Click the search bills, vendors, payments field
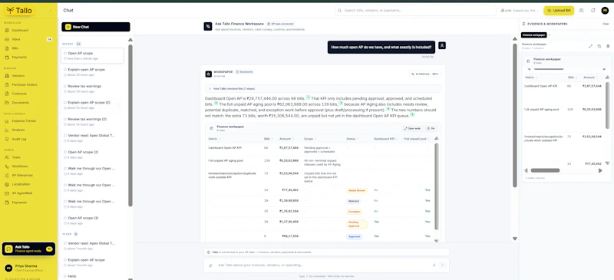 pyautogui.click(x=415, y=11)
